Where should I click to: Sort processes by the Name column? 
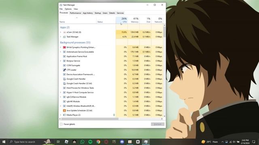point(78,20)
